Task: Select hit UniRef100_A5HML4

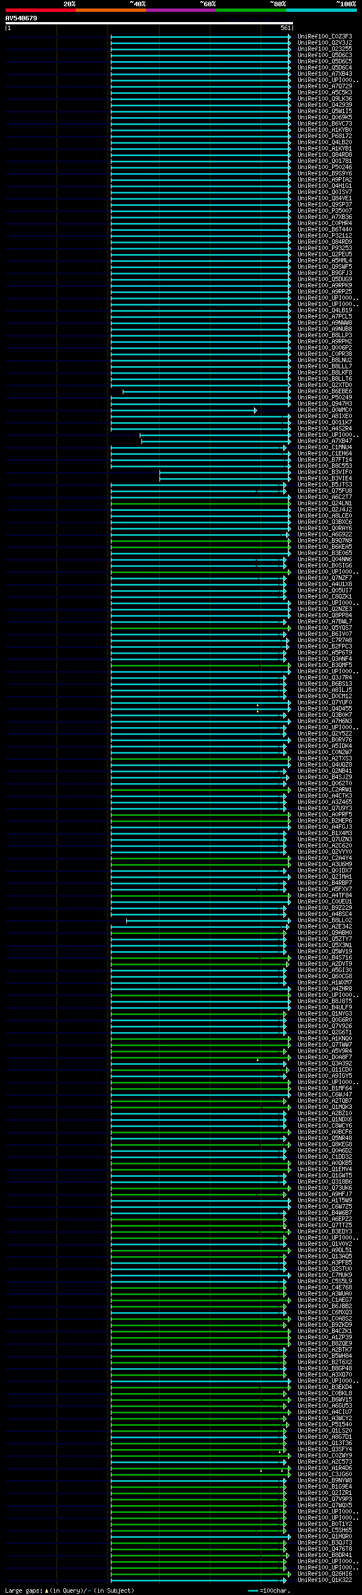Action: [324, 261]
